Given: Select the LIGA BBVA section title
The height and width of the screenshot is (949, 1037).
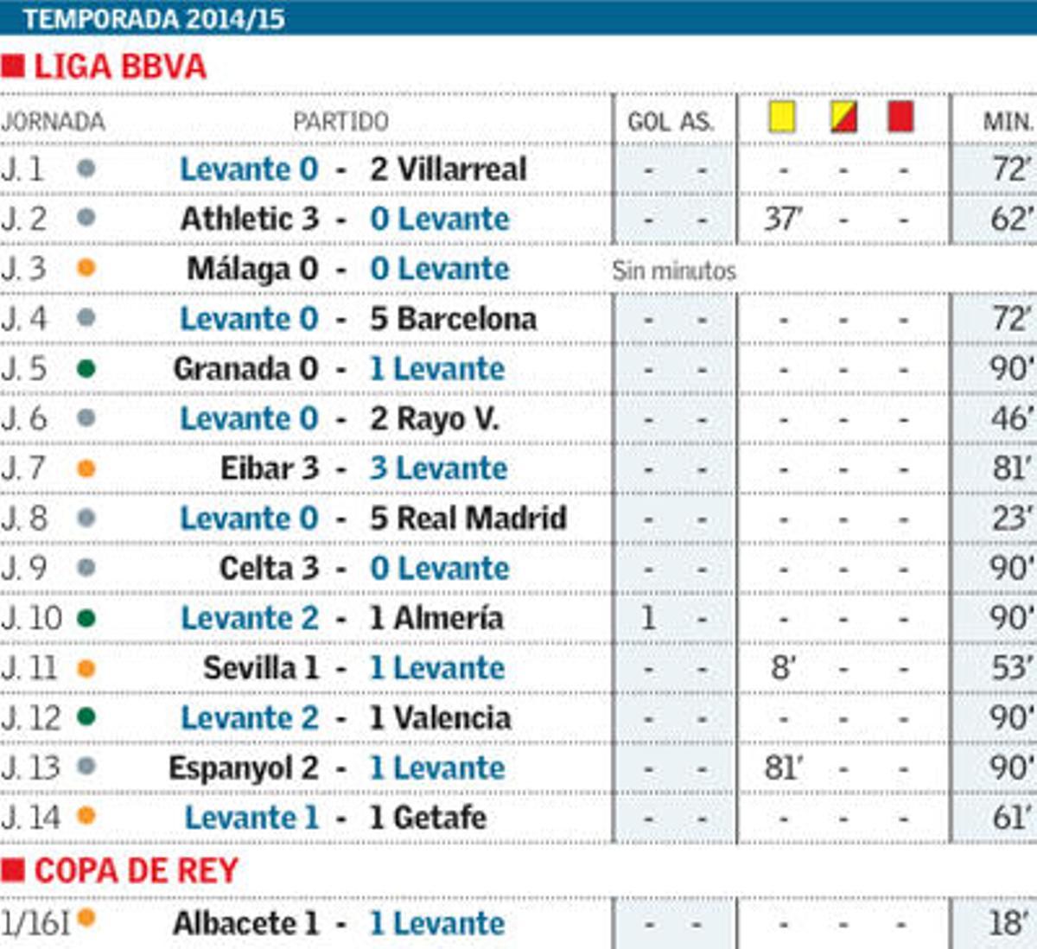Looking at the screenshot, I should [x=120, y=67].
